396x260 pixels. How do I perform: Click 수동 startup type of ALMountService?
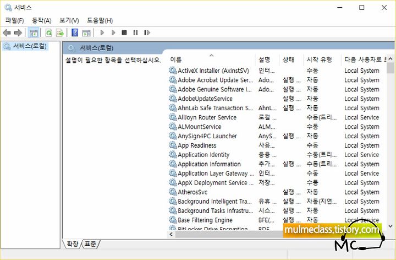point(312,127)
